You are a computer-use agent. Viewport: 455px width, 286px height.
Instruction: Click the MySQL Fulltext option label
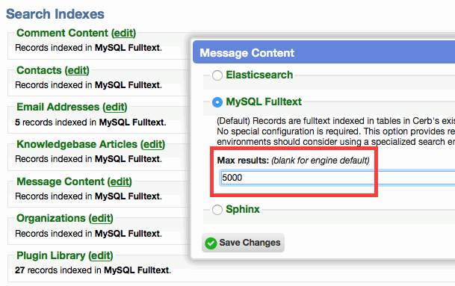(x=264, y=102)
